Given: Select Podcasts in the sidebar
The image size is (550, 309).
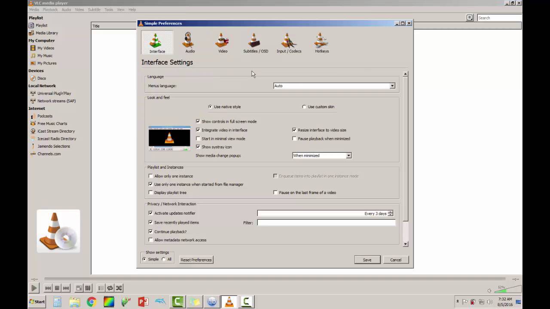Looking at the screenshot, I should (x=45, y=116).
